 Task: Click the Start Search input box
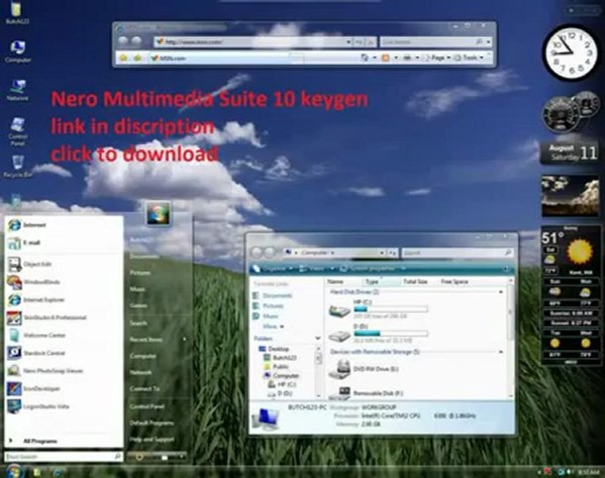pos(64,456)
